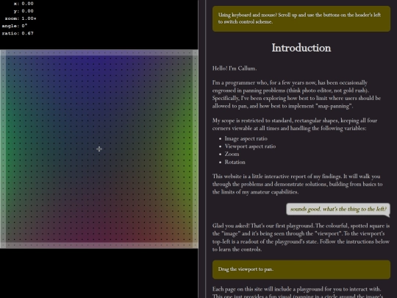Click the 'Image aspect ratio' bullet
The height and width of the screenshot is (298, 397).
click(246, 138)
